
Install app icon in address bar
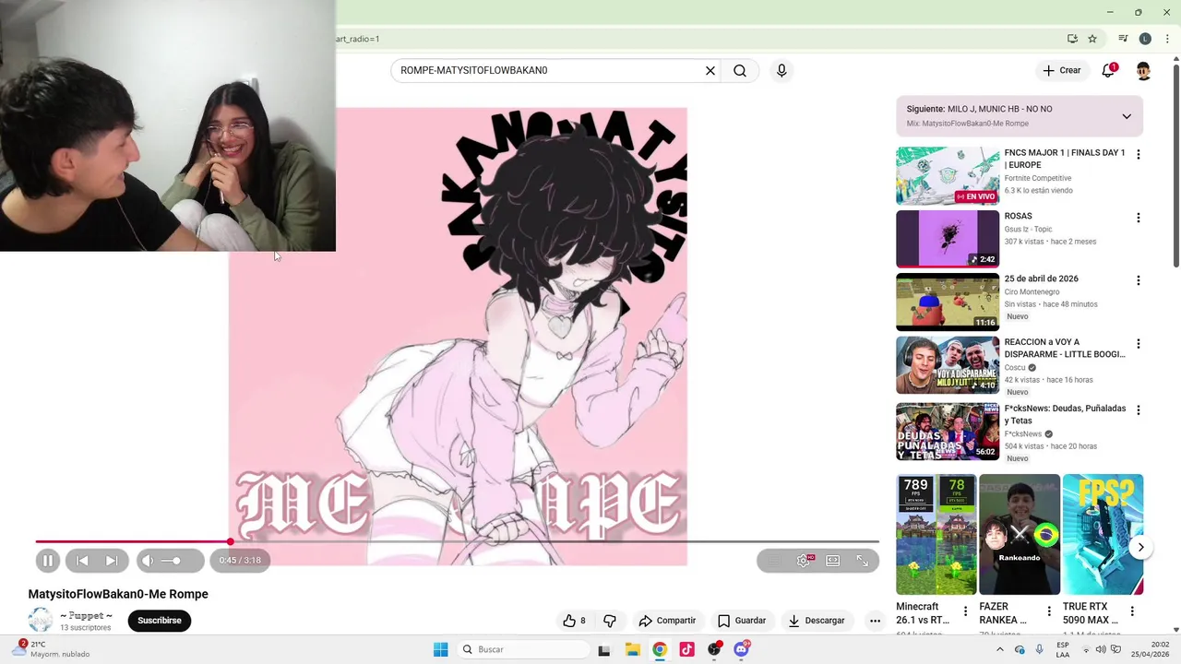pyautogui.click(x=1072, y=39)
